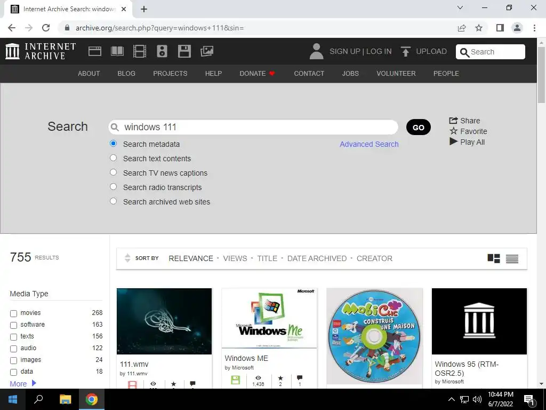This screenshot has height=410, width=546.
Task: Sort results by VIEWS
Action: coord(235,258)
